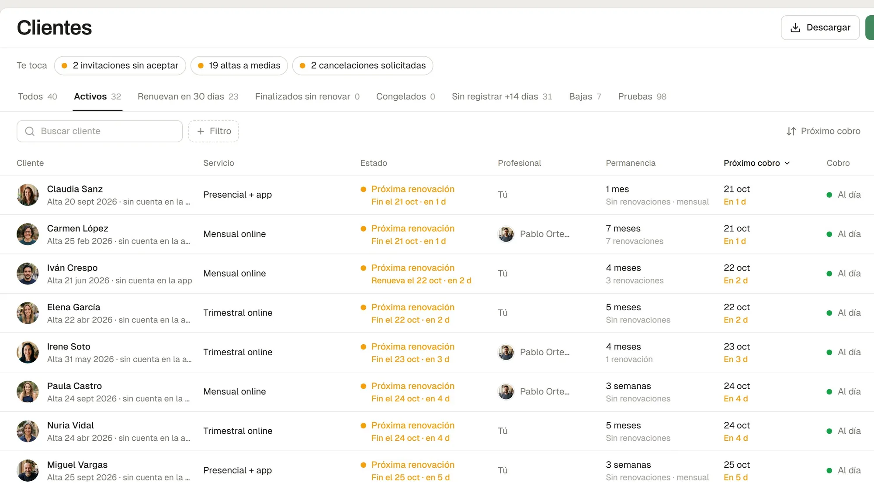Switch to the Bajas tab
The image size is (874, 483).
(585, 96)
